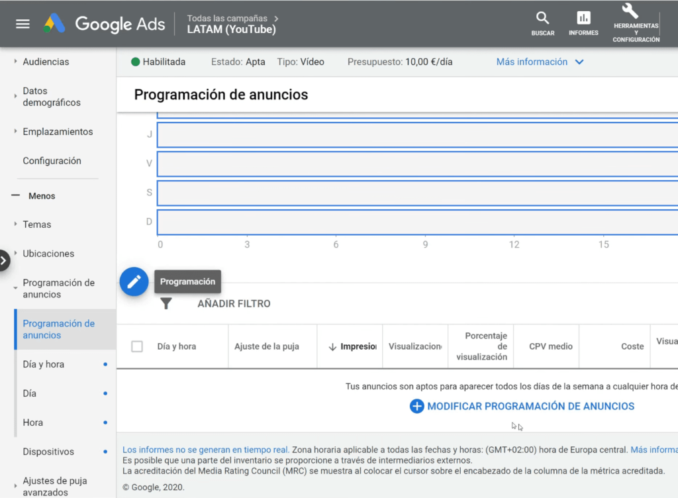Click the filter funnel icon beside AÑADIR FILTRO
The height and width of the screenshot is (498, 678).
pyautogui.click(x=166, y=303)
